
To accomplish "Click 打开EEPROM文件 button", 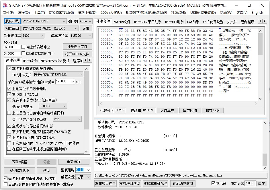I will pyautogui.click(x=77, y=54).
